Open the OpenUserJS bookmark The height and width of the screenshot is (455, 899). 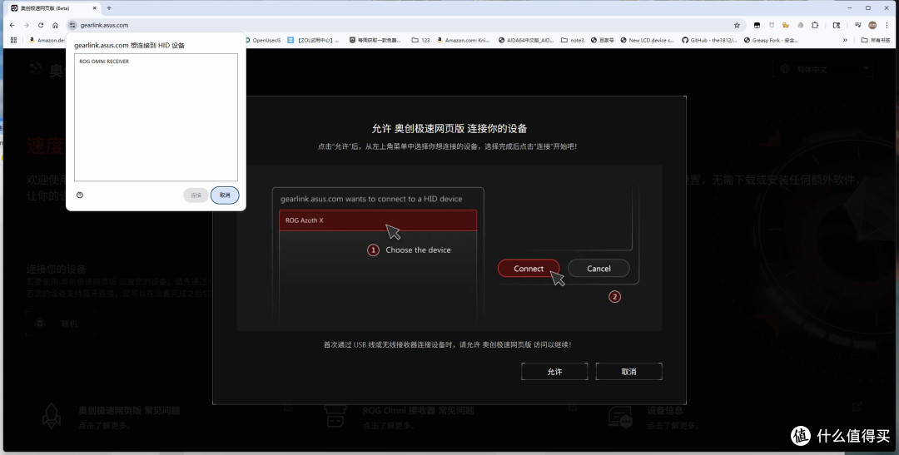coord(262,40)
